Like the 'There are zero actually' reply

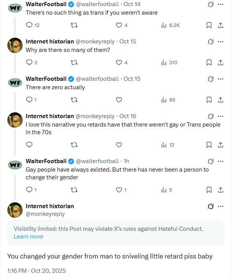(119, 100)
